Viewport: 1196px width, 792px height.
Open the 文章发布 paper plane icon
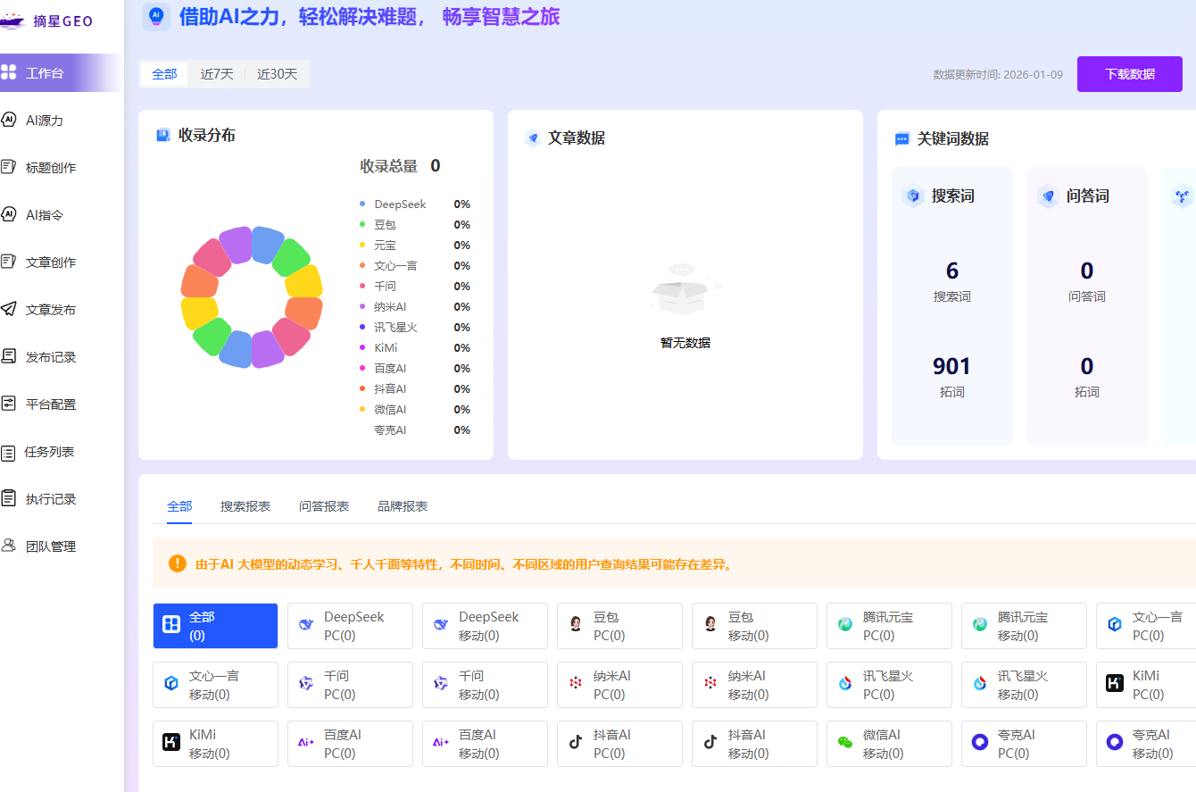pyautogui.click(x=9, y=309)
